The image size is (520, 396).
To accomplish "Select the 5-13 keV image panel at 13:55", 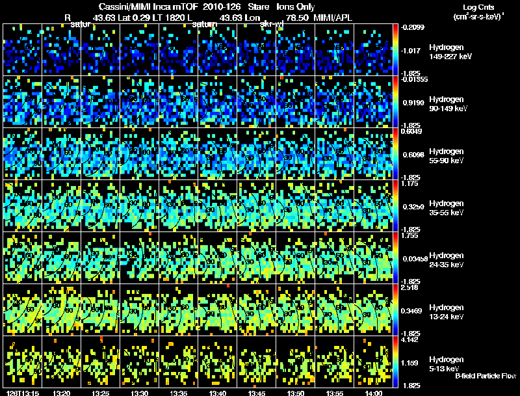I will click(335, 362).
